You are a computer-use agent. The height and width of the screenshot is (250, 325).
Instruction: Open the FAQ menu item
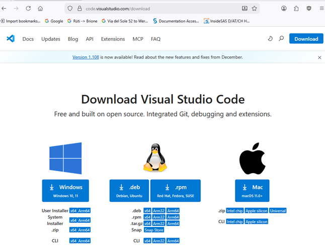pos(155,39)
